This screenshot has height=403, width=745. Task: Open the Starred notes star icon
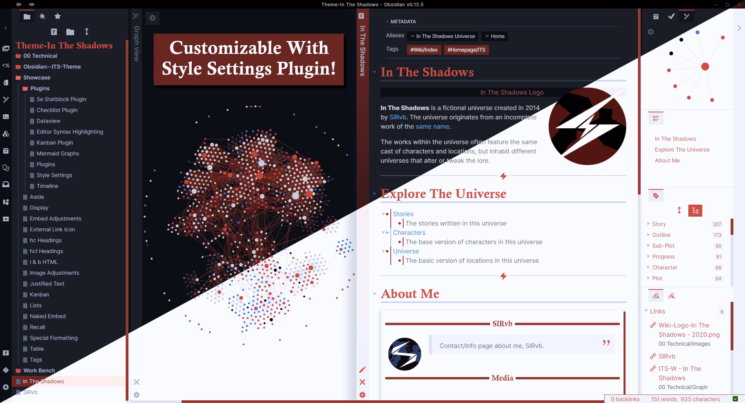(x=57, y=16)
